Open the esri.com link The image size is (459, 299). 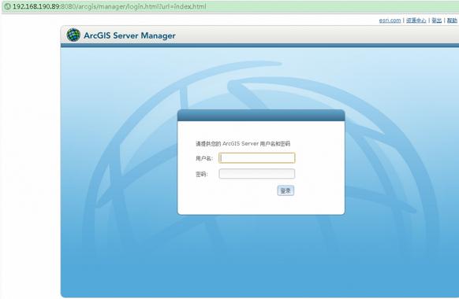(390, 20)
